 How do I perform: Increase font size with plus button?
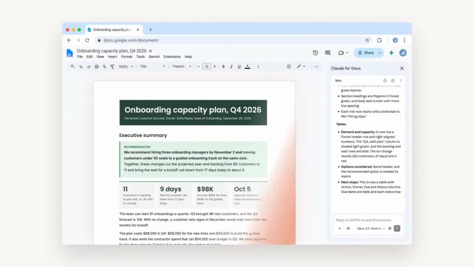(x=214, y=67)
